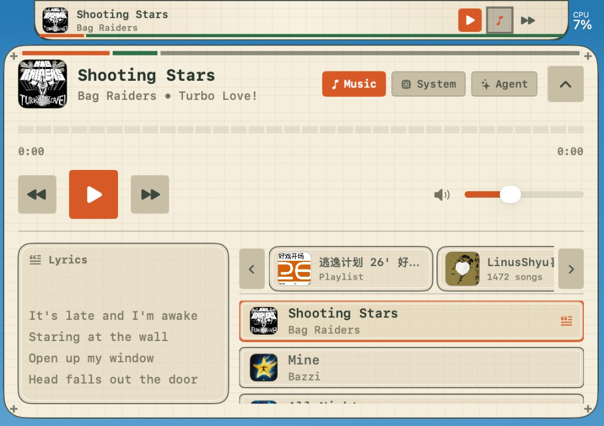
Task: Click the lyric line "Staring at the wall"
Action: click(99, 337)
